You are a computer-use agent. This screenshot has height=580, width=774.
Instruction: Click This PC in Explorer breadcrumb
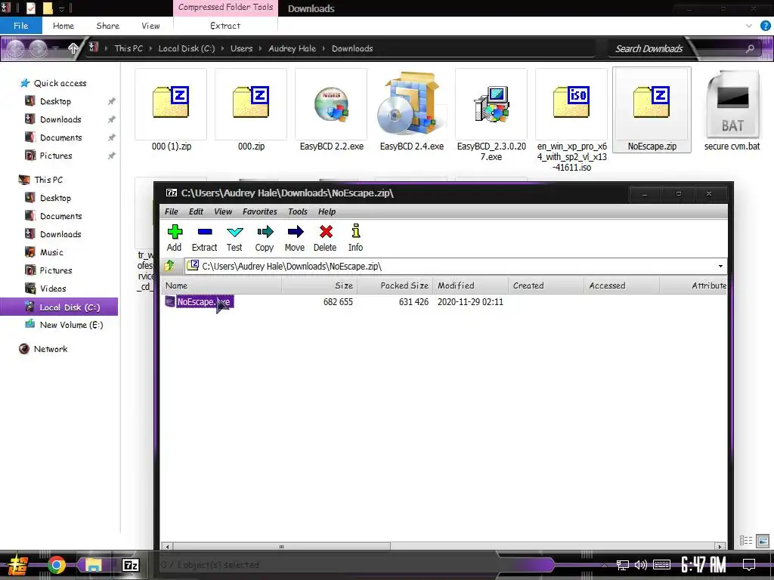(128, 48)
